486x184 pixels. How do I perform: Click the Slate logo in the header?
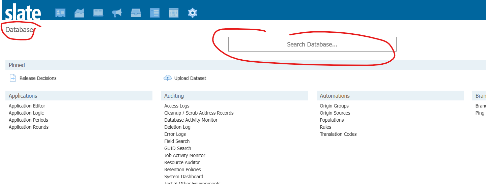tap(23, 13)
